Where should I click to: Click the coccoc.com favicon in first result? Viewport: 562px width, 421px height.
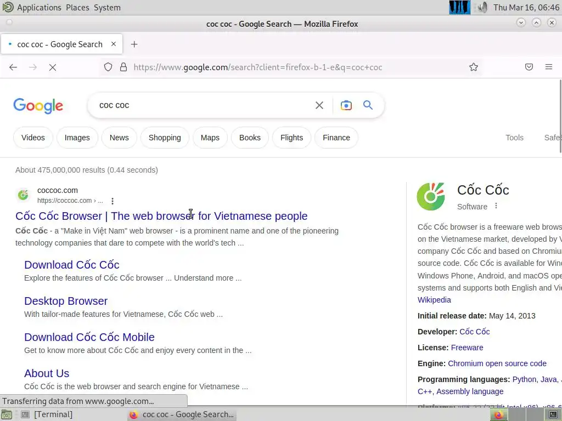pos(23,195)
